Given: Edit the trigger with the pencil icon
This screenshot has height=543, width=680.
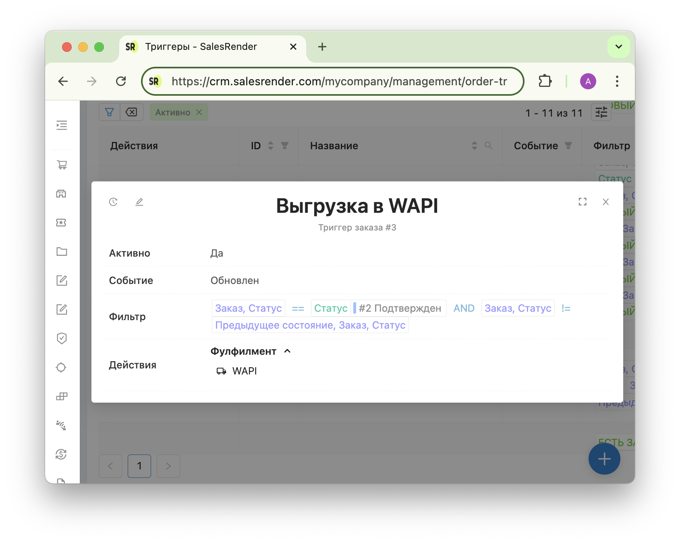Looking at the screenshot, I should (x=139, y=202).
